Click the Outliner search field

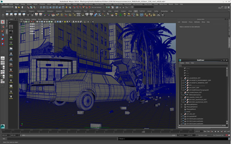click(x=204, y=66)
